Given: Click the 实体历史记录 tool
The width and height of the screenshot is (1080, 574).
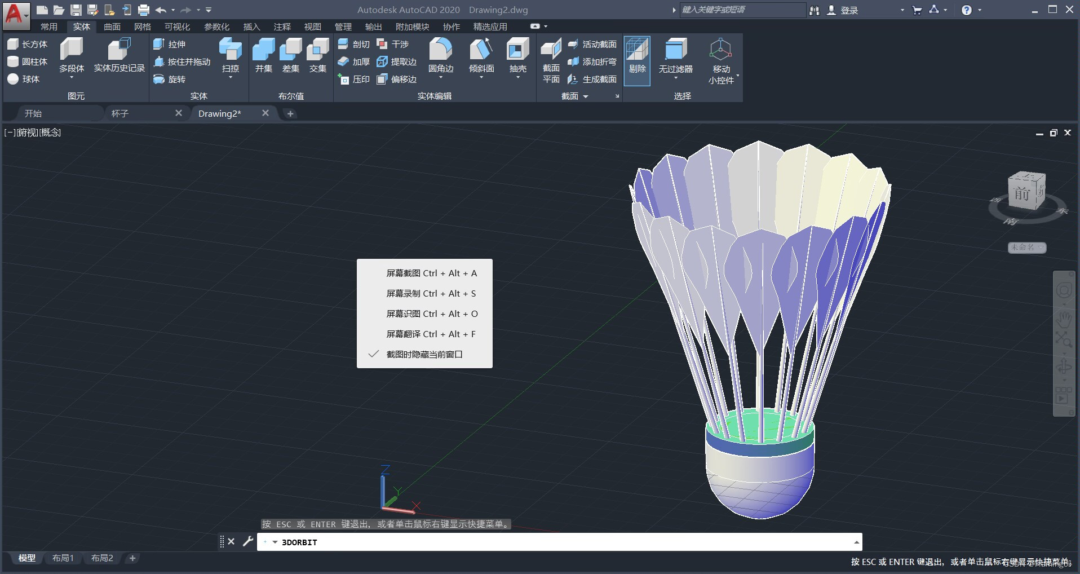Looking at the screenshot, I should point(119,55).
